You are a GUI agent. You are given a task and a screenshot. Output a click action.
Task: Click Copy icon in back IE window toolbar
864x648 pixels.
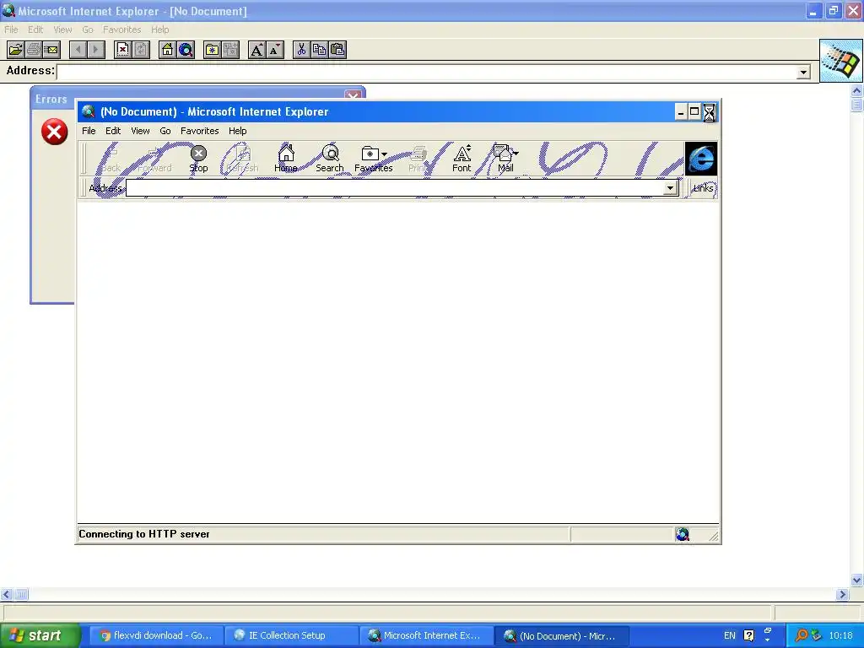pos(320,50)
